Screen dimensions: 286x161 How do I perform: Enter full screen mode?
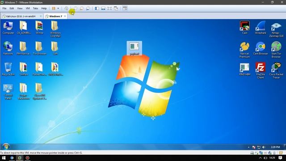[x=109, y=8]
